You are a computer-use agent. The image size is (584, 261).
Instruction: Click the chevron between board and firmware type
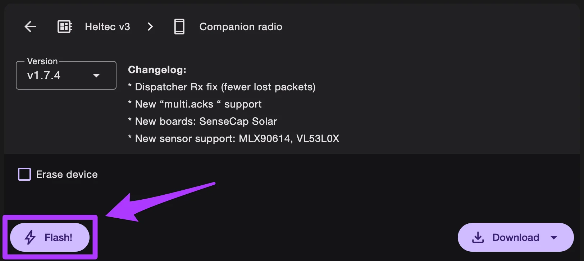click(x=150, y=27)
